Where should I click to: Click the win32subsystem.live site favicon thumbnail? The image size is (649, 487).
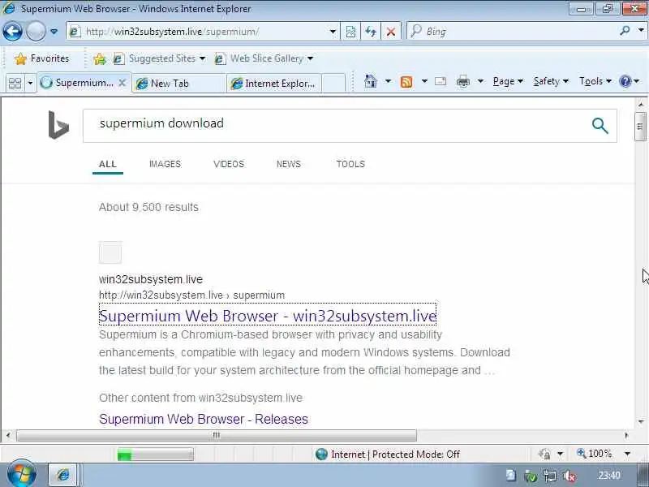click(x=110, y=252)
